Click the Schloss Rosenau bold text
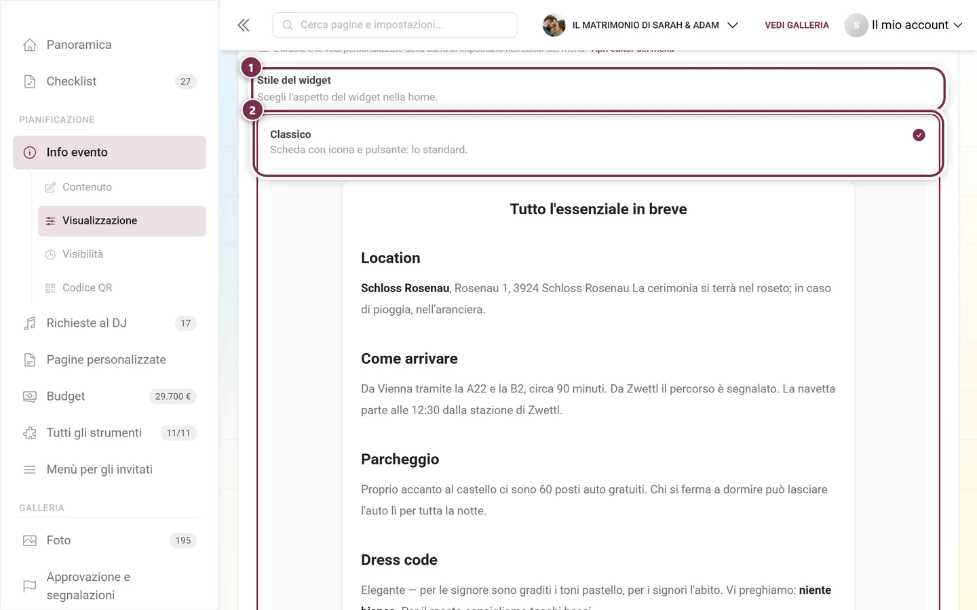Image resolution: width=977 pixels, height=610 pixels. click(x=405, y=288)
